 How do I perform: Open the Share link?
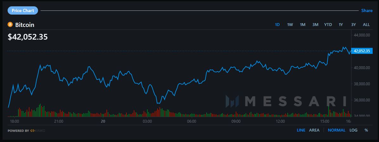(367, 11)
